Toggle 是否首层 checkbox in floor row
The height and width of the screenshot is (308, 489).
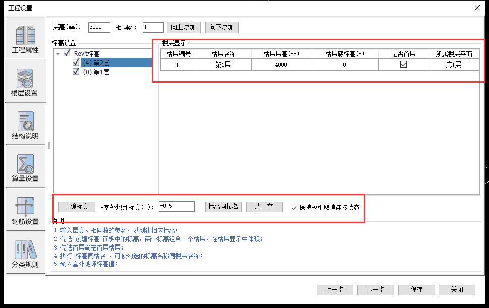pos(403,65)
